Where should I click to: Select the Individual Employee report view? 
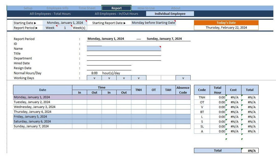(x=169, y=14)
